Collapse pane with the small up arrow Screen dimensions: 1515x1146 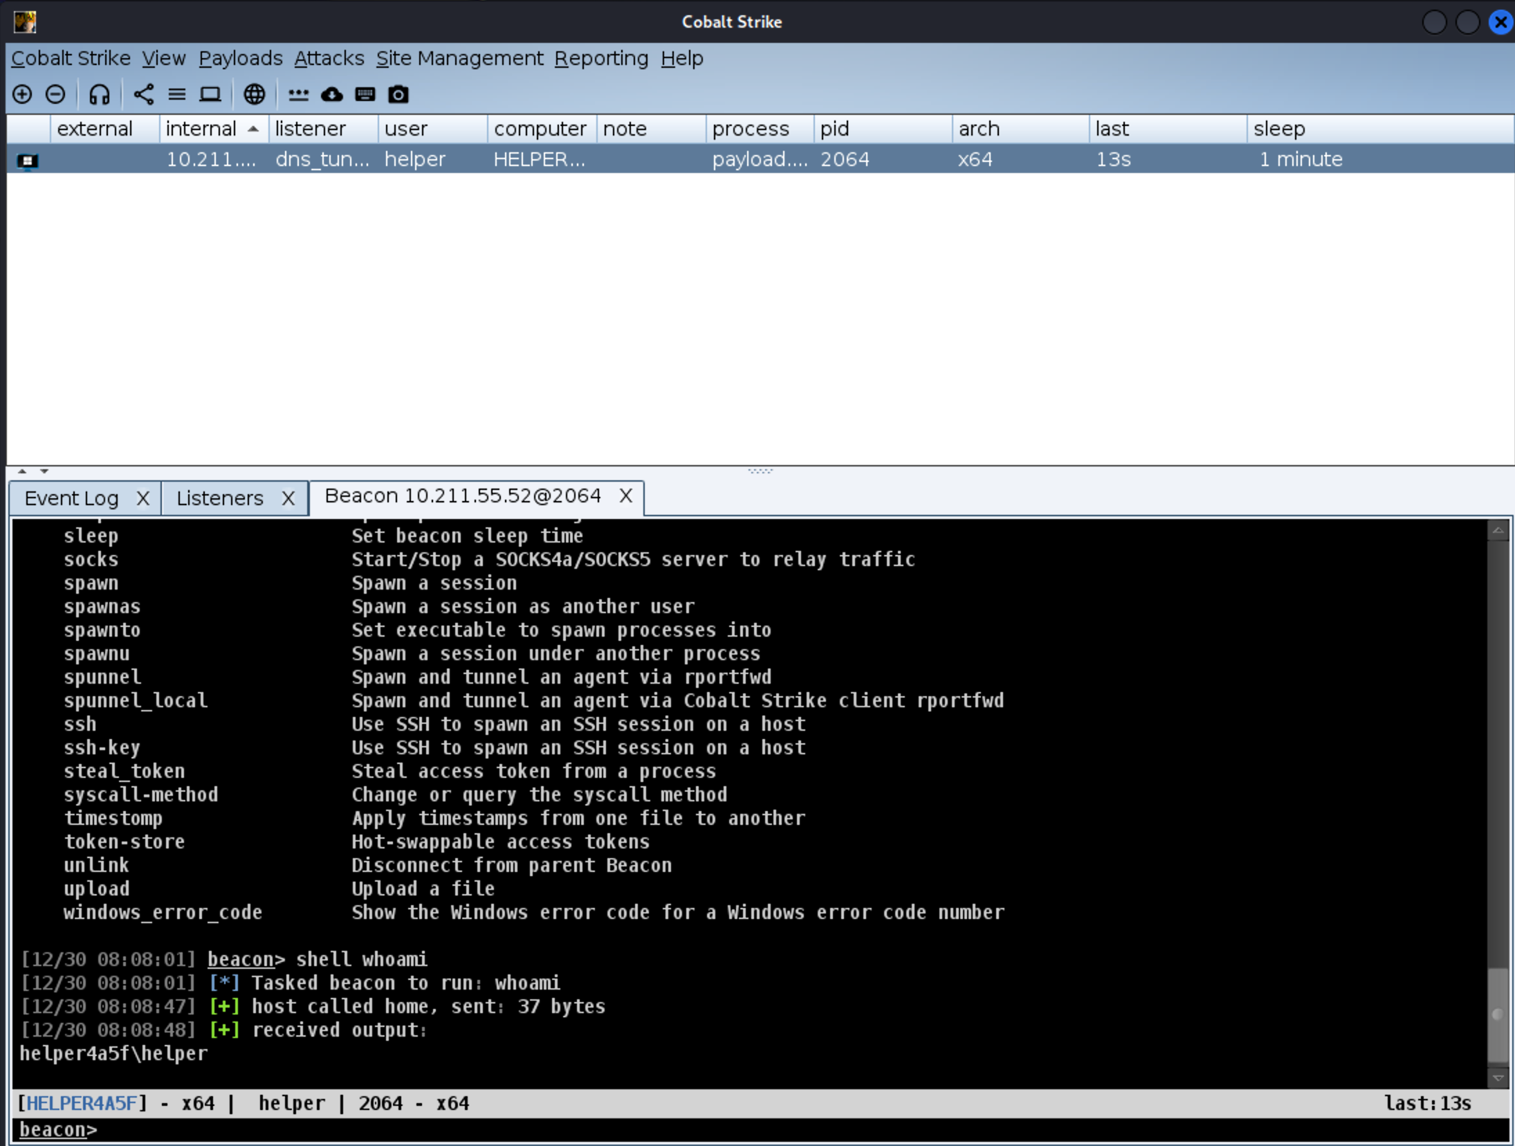tap(22, 471)
